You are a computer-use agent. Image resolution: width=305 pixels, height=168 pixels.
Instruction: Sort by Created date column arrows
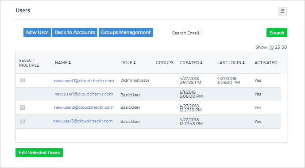click(201, 62)
